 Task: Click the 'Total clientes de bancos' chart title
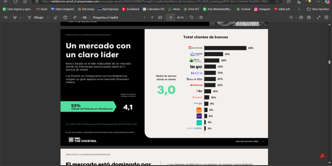pos(205,37)
